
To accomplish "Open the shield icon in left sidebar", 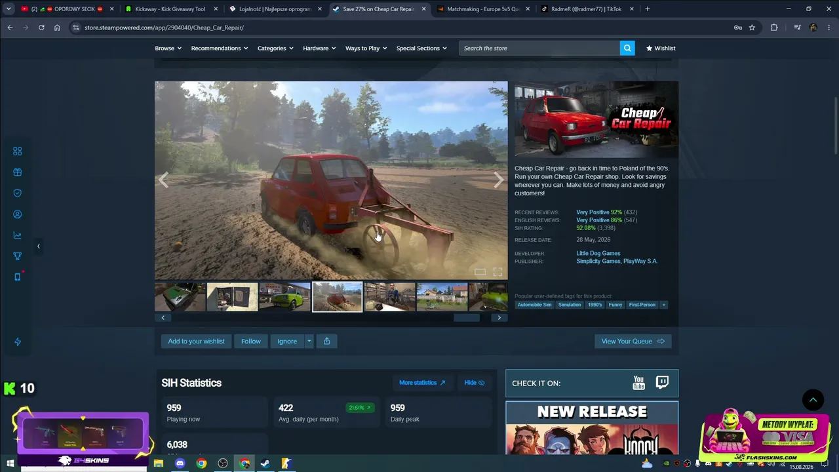I will pos(18,193).
